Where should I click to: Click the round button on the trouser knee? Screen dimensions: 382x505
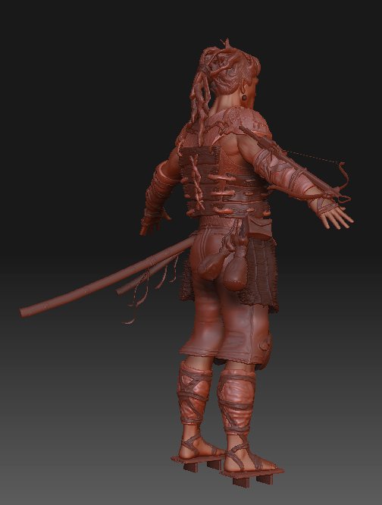(265, 346)
